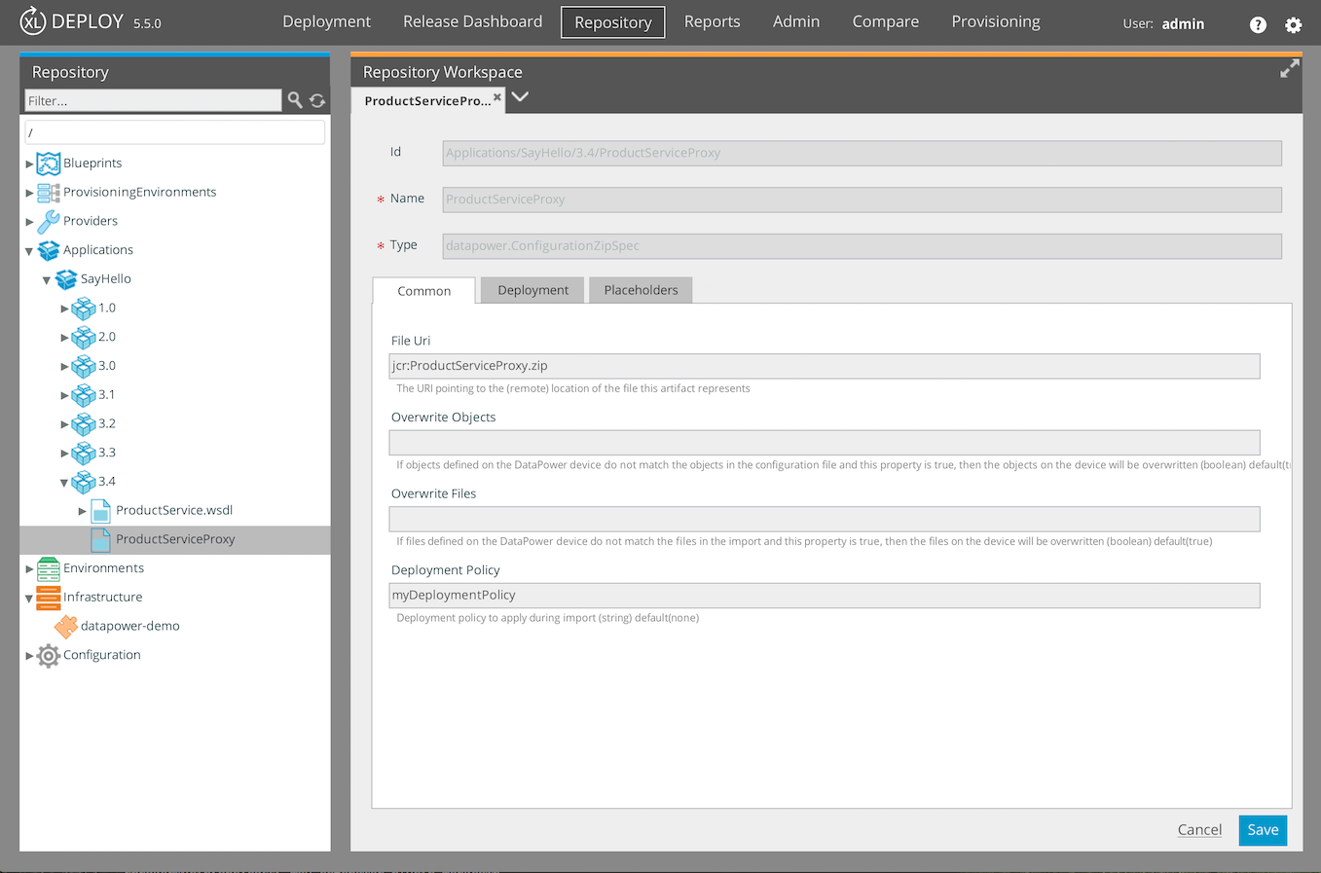
Task: Click the Overwrite Files field
Action: point(825,519)
